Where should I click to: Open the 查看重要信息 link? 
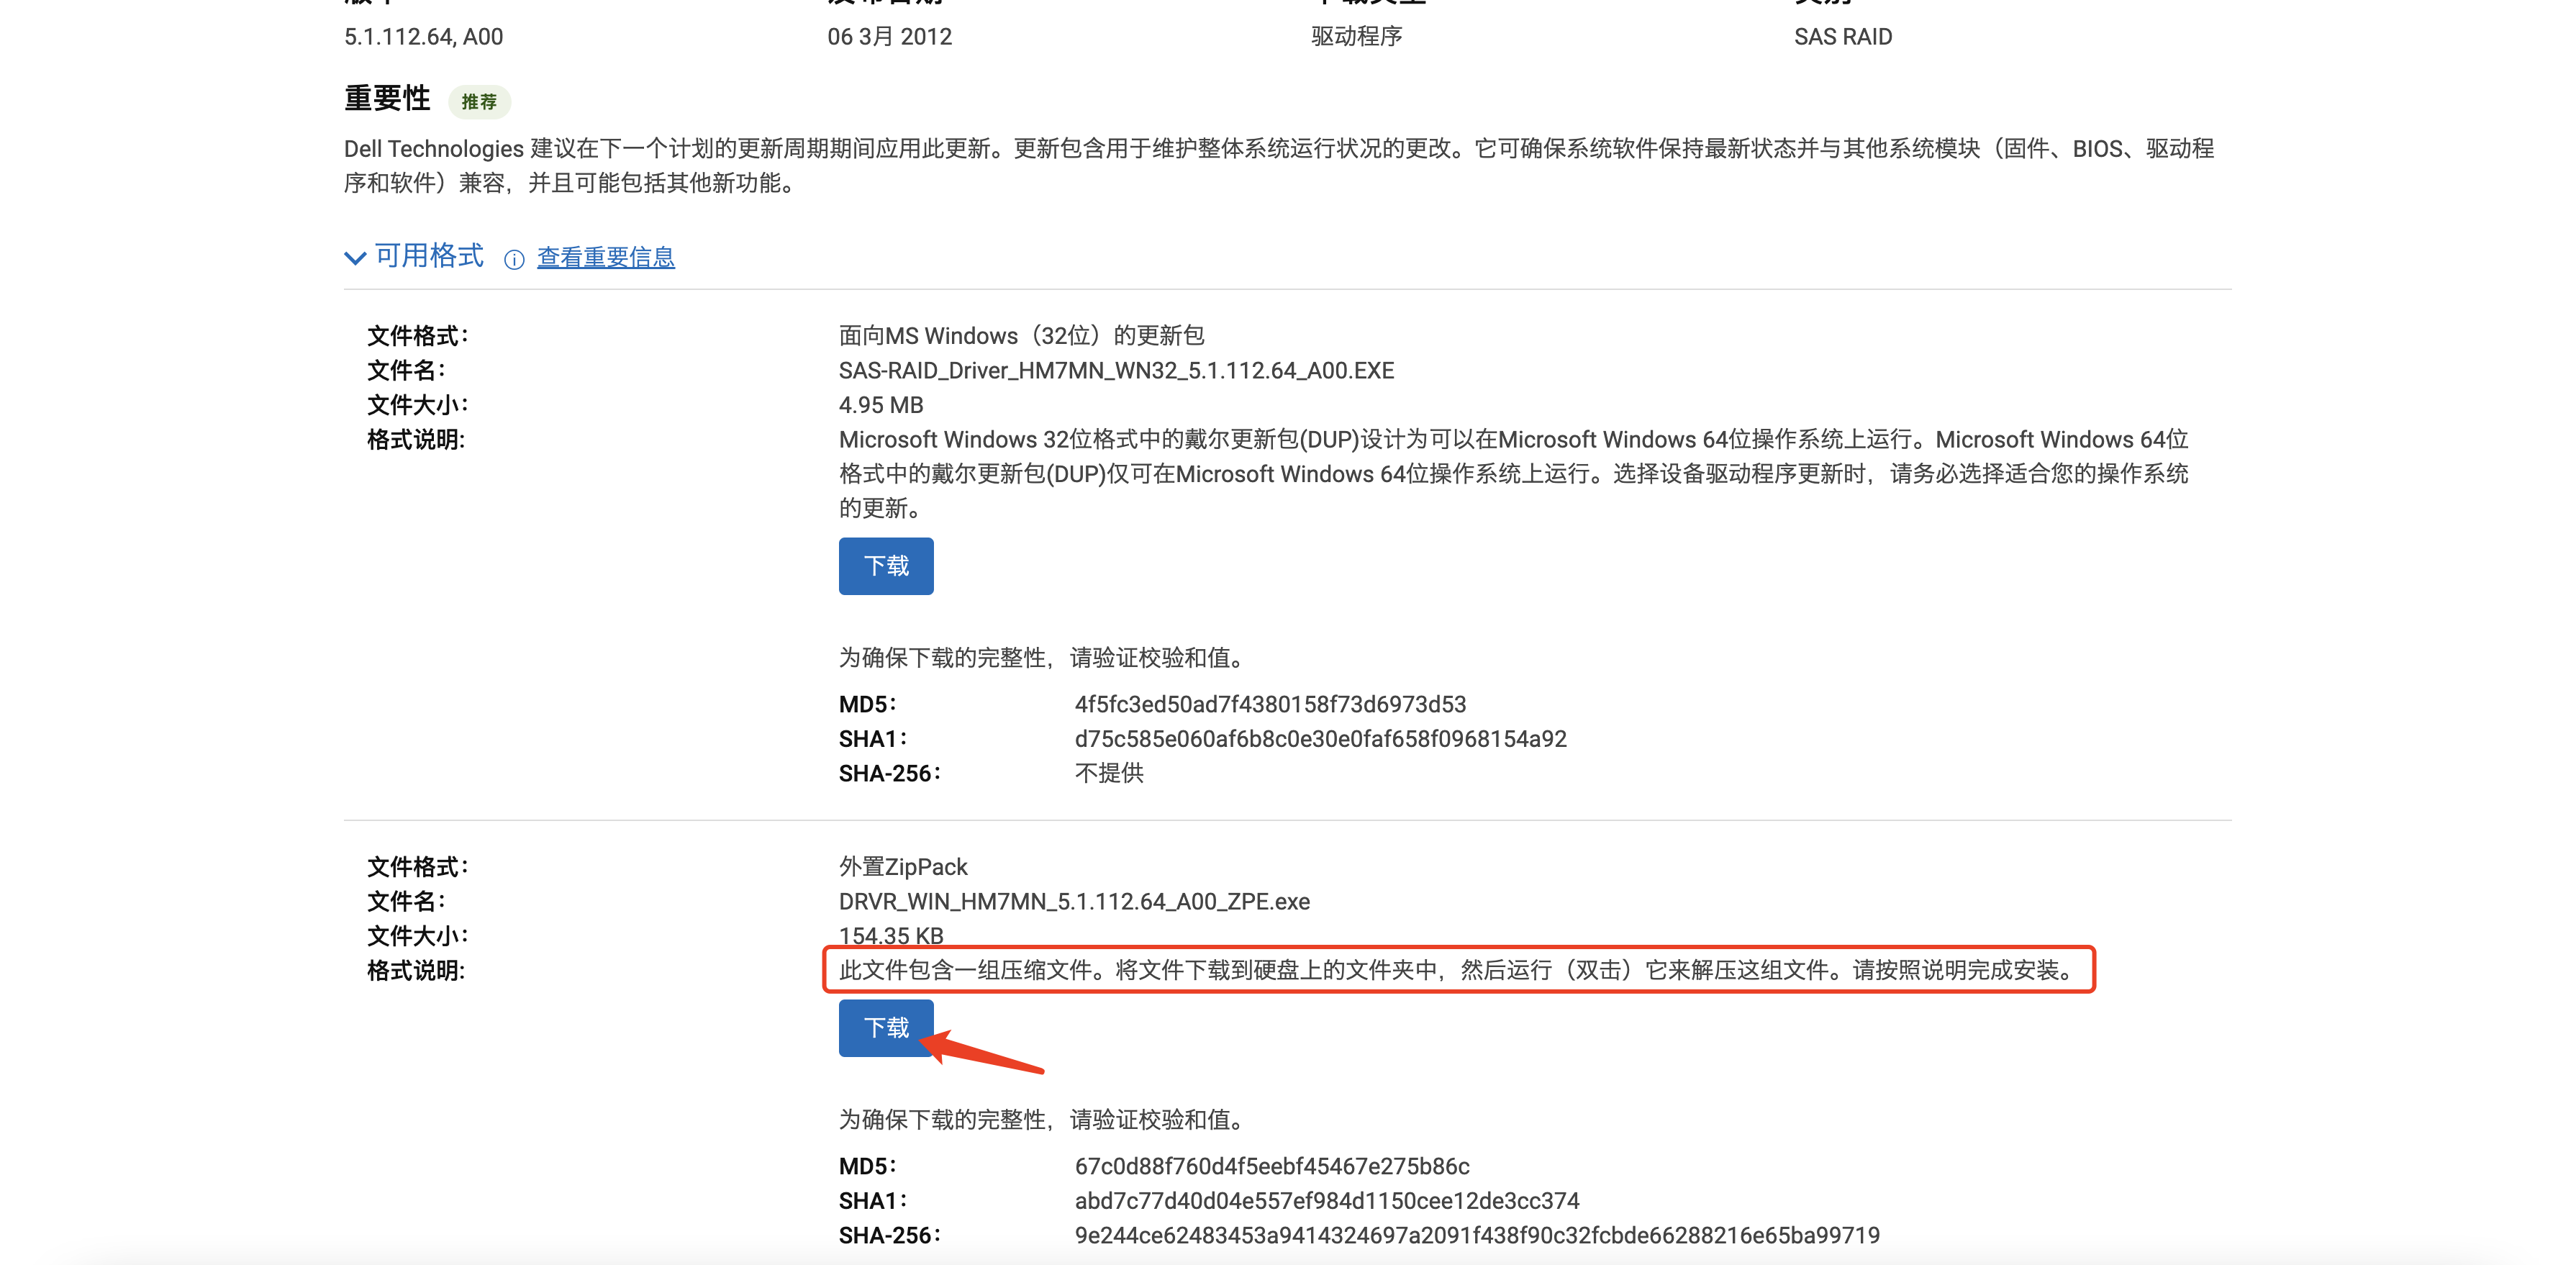pyautogui.click(x=605, y=258)
